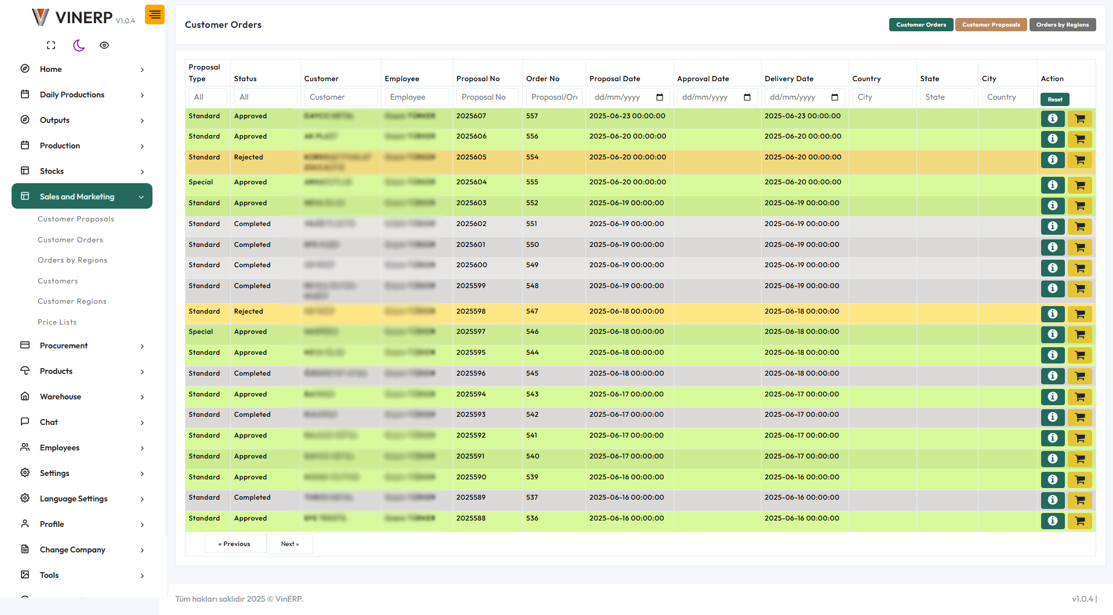Screen dimensions: 1113x615
Task: Go to Previous page
Action: [235, 544]
